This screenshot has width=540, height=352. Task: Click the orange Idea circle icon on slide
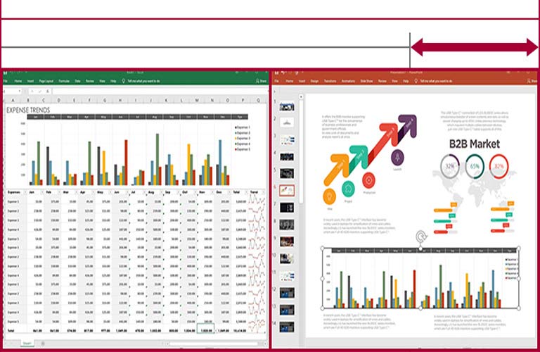click(329, 196)
